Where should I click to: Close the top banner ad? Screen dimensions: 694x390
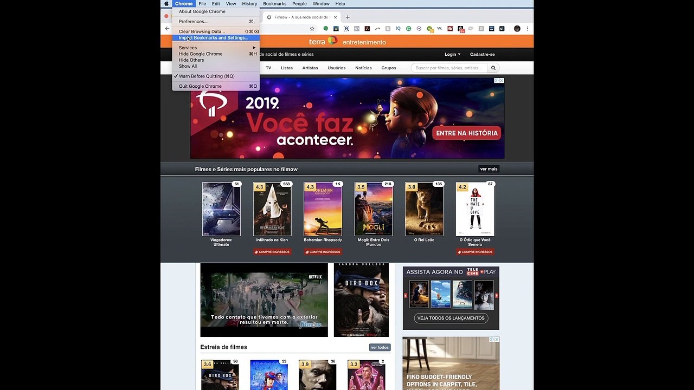[502, 81]
